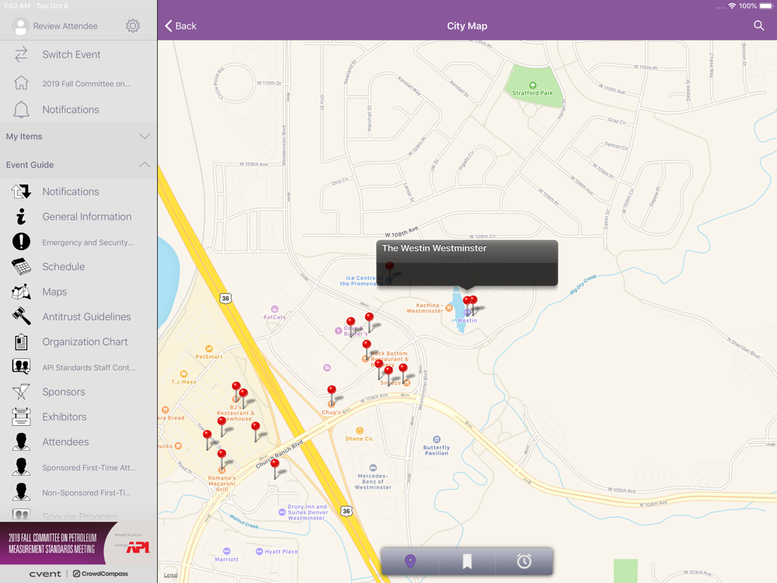Viewport: 777px width, 583px height.
Task: Click Event Guide Notifications arrows icon
Action: [21, 191]
